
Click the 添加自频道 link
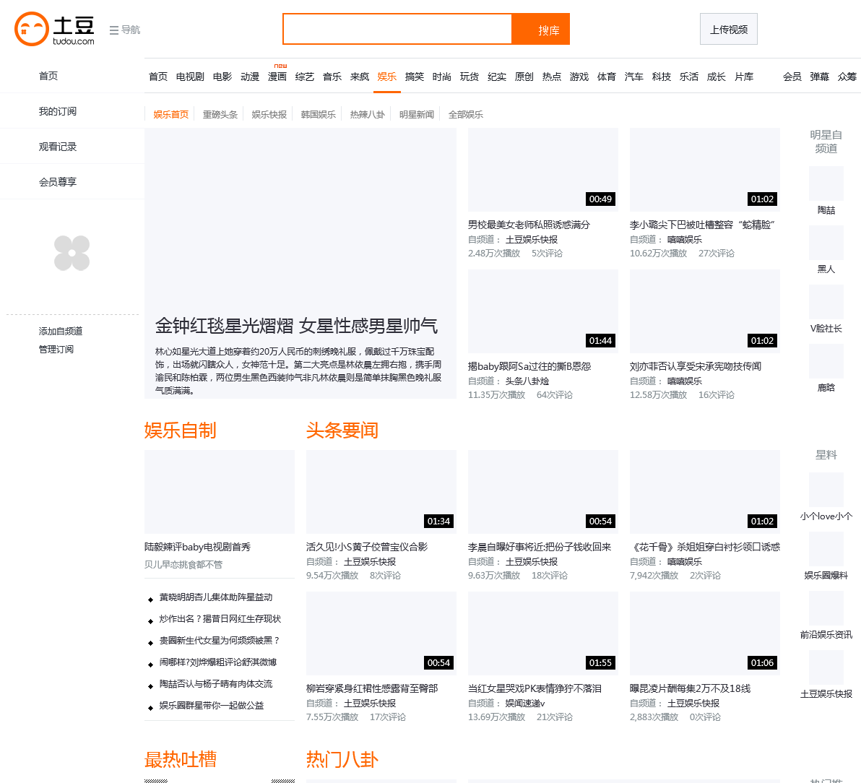click(x=61, y=331)
